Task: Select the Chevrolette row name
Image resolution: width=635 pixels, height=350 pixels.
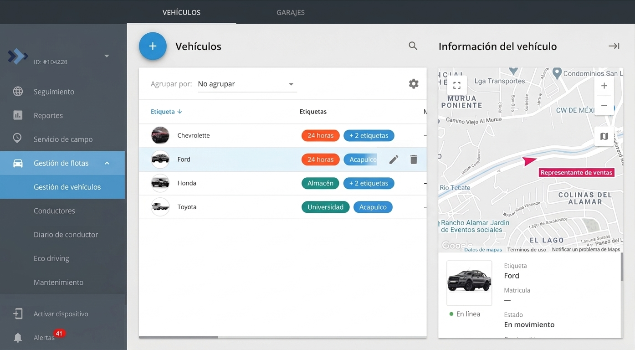Action: 194,135
